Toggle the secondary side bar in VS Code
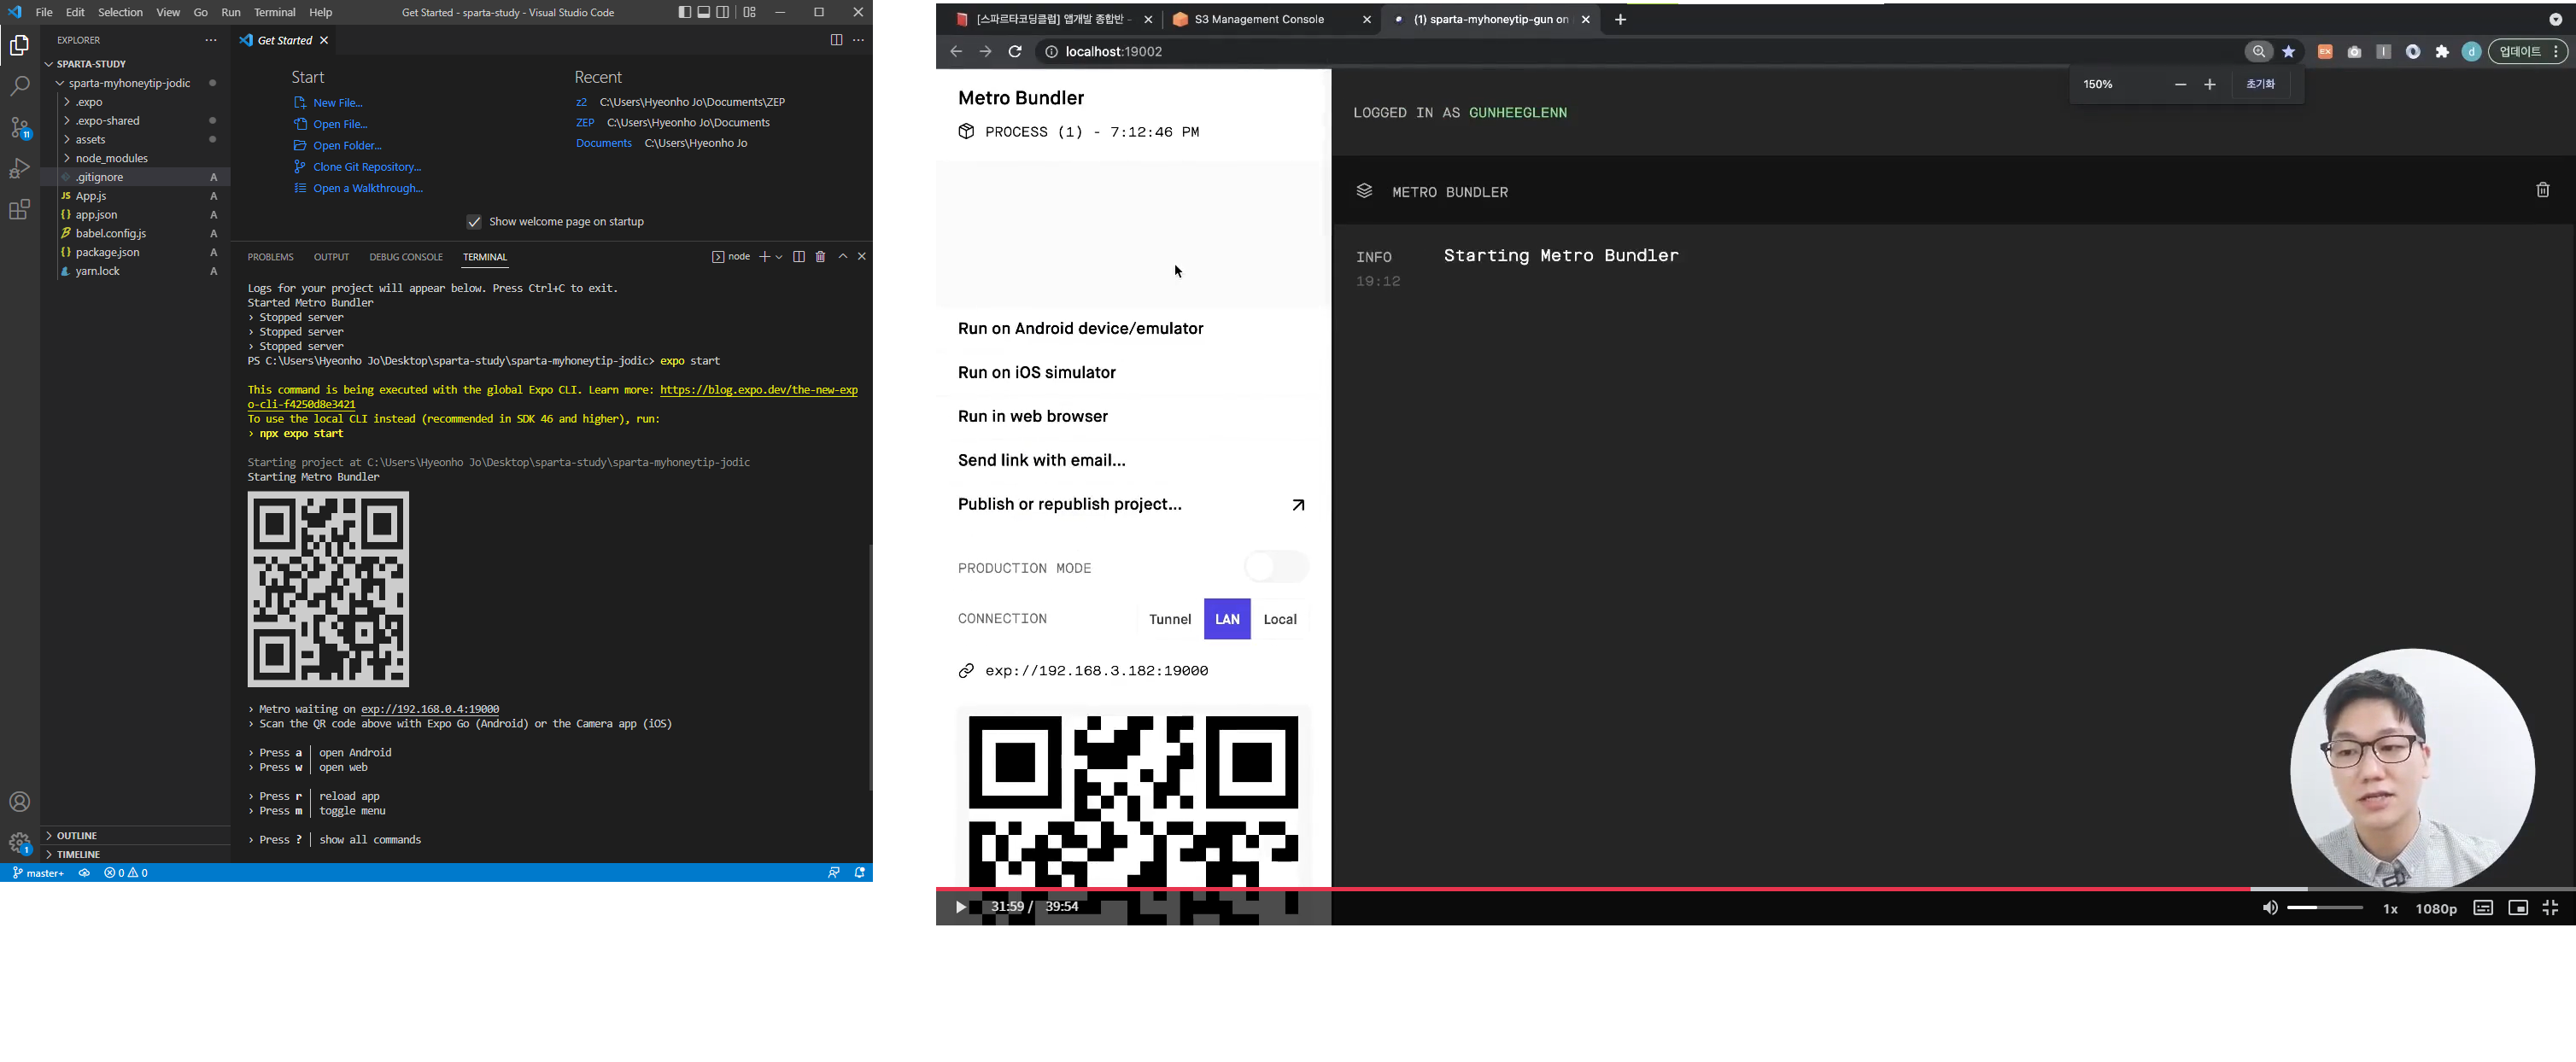This screenshot has height=1062, width=2576. [723, 12]
